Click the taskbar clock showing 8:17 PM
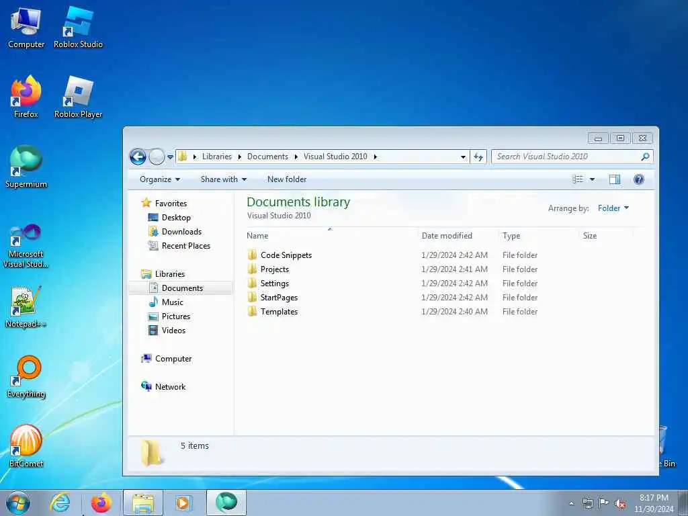 pos(654,503)
